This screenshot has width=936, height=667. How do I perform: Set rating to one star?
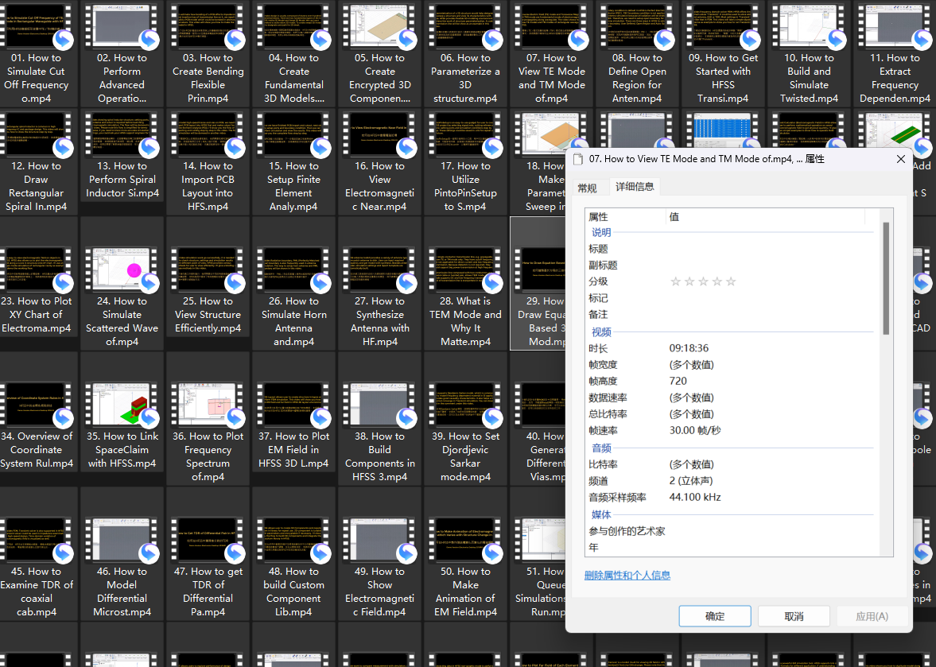pos(676,281)
